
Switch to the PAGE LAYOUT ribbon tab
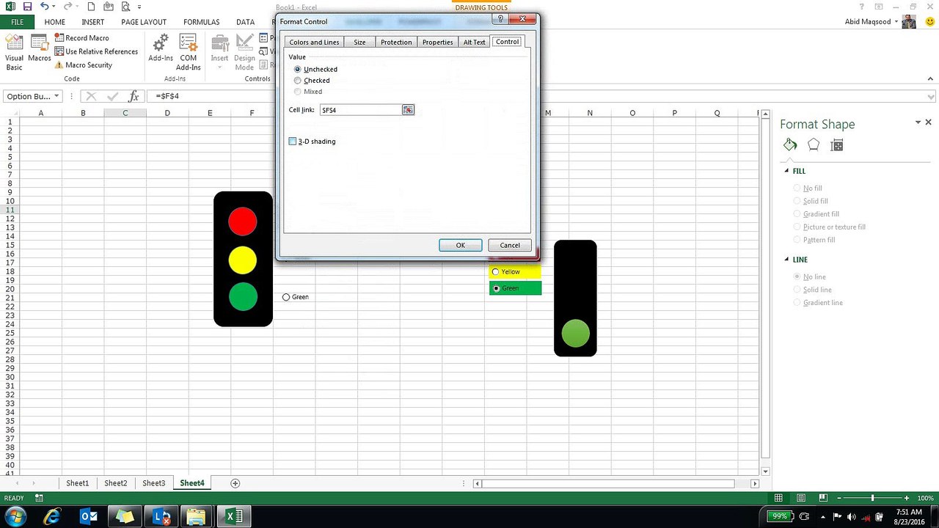click(144, 22)
